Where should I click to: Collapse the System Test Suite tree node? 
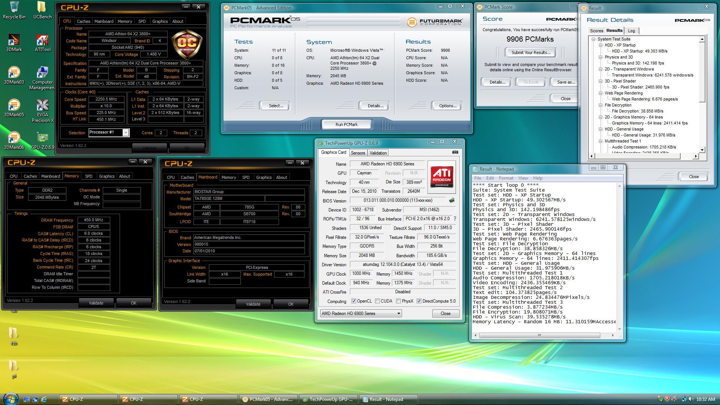click(x=593, y=39)
